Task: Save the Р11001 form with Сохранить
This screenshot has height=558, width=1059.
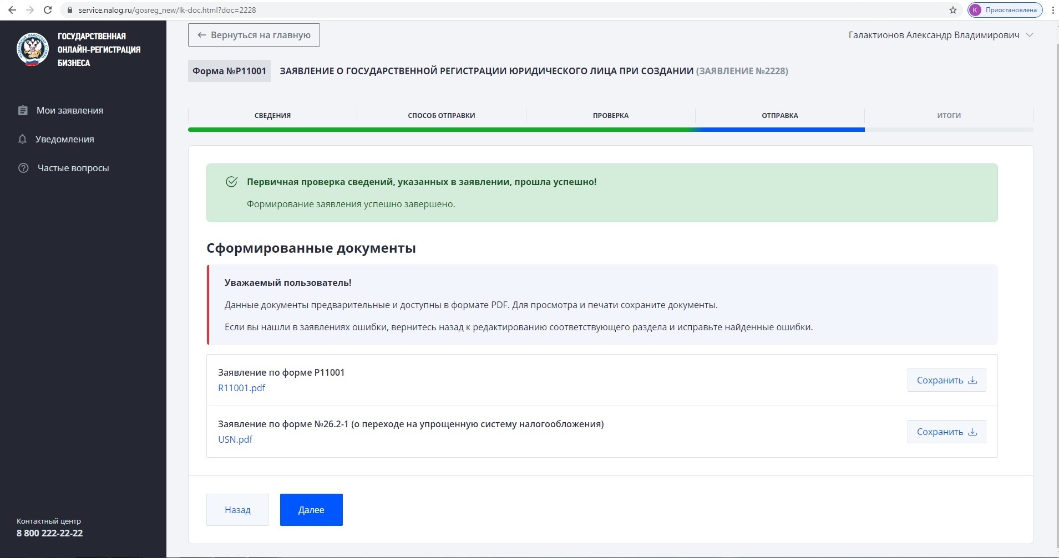Action: coord(946,380)
